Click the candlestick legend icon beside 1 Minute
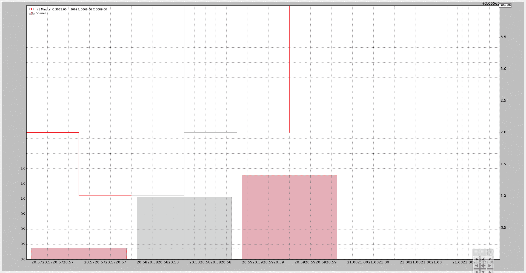The width and height of the screenshot is (526, 273). tap(32, 9)
